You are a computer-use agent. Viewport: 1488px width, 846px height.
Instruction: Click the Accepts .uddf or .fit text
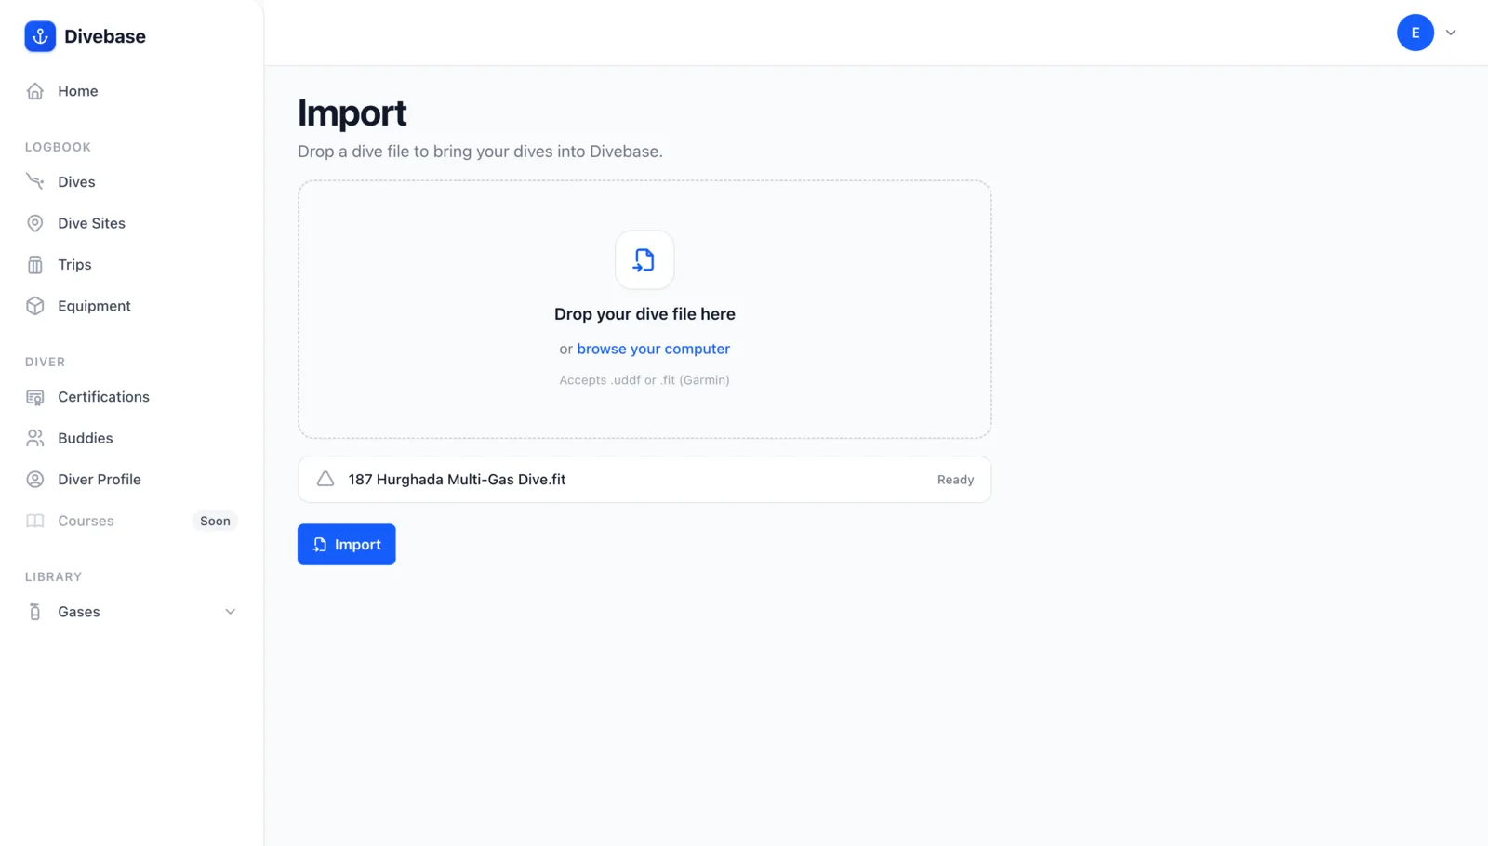click(x=644, y=380)
